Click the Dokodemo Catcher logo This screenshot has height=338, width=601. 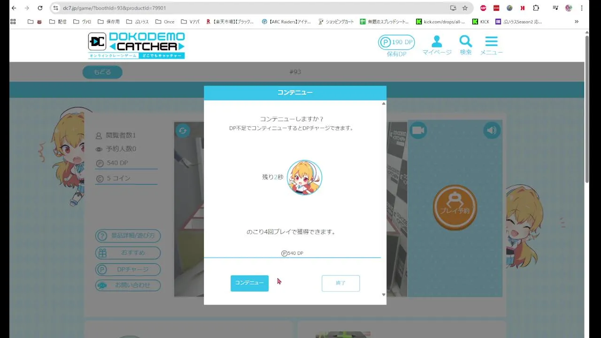[x=136, y=46]
